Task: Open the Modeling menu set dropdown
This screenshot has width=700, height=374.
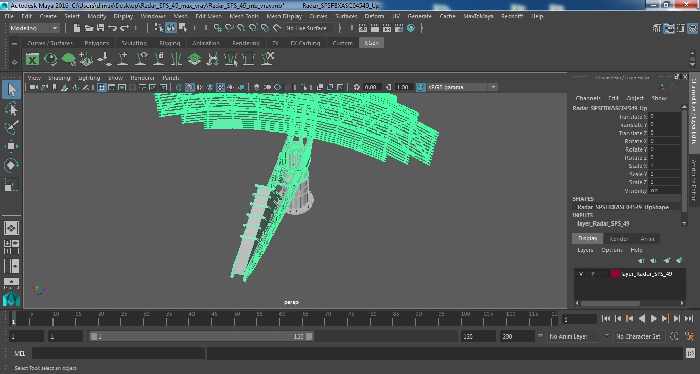Action: pos(34,28)
